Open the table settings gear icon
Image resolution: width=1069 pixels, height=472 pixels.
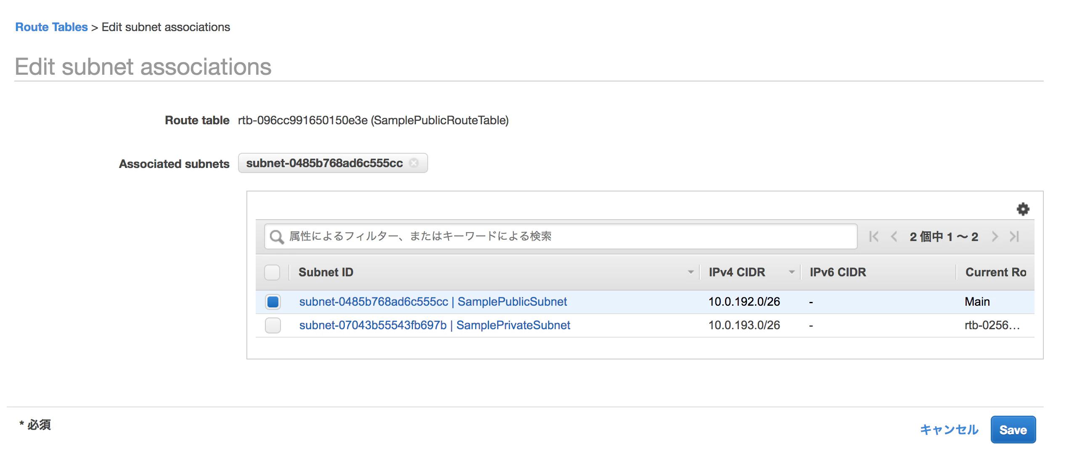pyautogui.click(x=1024, y=209)
